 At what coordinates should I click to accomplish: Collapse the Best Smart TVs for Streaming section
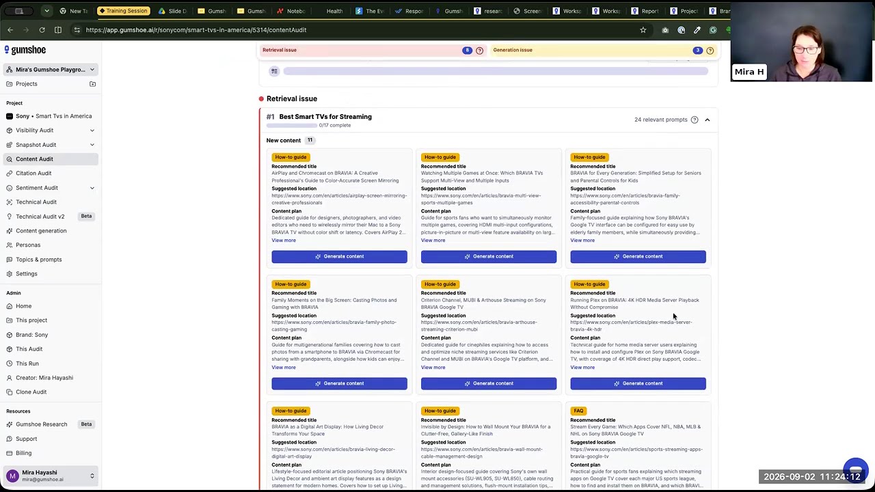708,120
